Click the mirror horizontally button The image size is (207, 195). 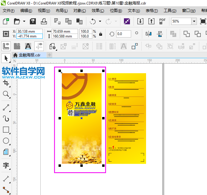pos(149,34)
